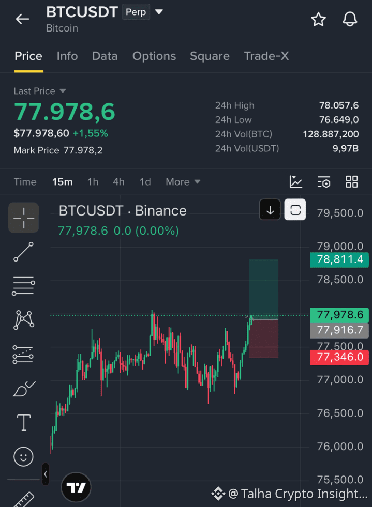Open chart indicators line-graph icon
This screenshot has width=372, height=507.
coord(295,182)
